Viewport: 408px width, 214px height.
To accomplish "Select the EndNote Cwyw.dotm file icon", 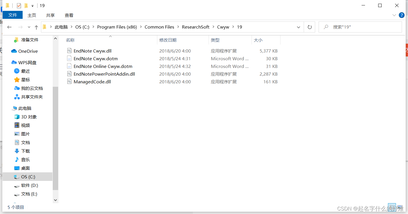I will click(x=69, y=58).
